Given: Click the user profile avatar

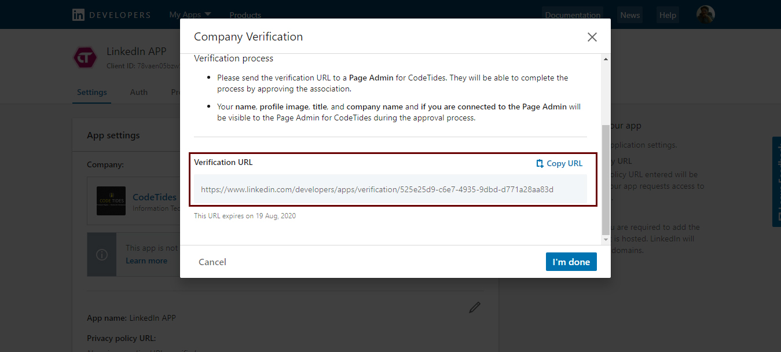Looking at the screenshot, I should 705,14.
